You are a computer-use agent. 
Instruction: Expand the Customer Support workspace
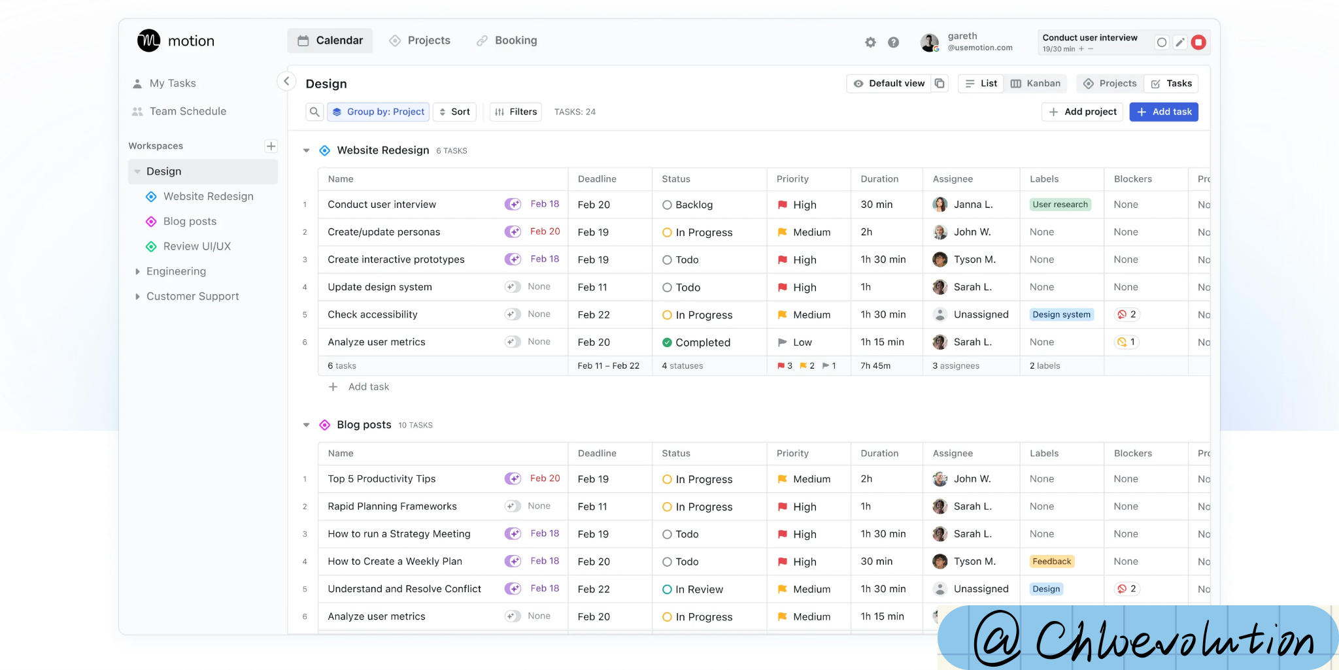pos(137,296)
